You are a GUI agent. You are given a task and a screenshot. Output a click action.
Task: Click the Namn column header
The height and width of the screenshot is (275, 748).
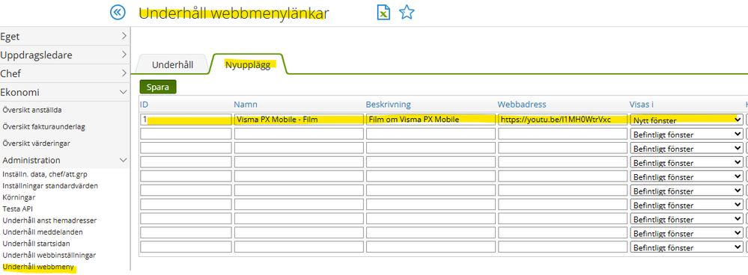point(245,104)
